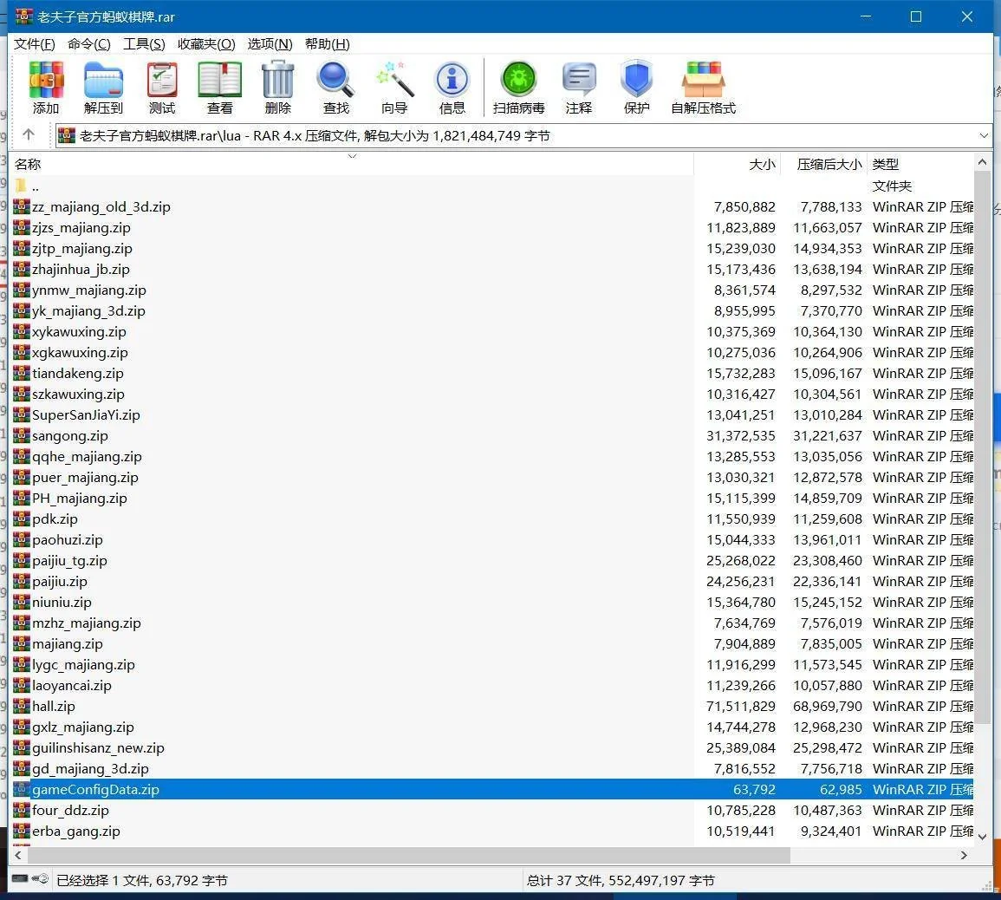This screenshot has width=1001, height=900.
Task: Select hall.zip in the file list
Action: click(x=54, y=707)
